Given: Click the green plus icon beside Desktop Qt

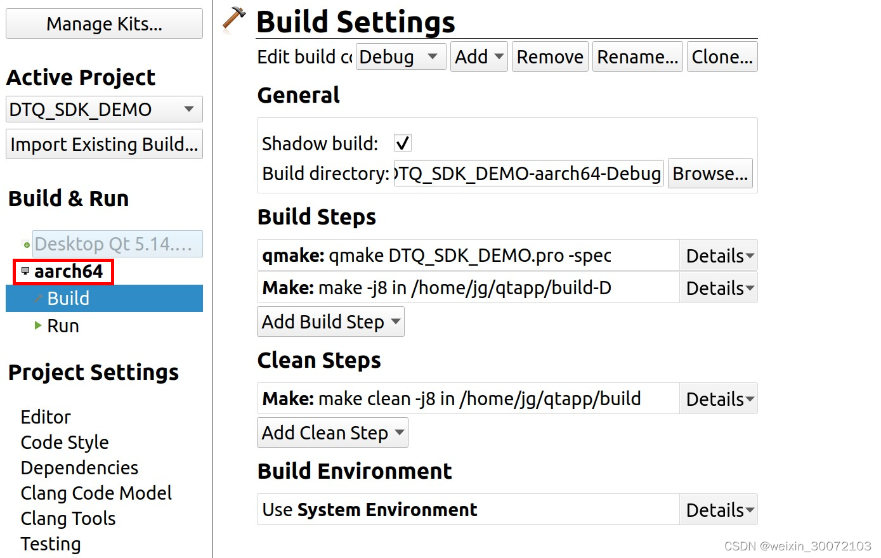Looking at the screenshot, I should 26,245.
